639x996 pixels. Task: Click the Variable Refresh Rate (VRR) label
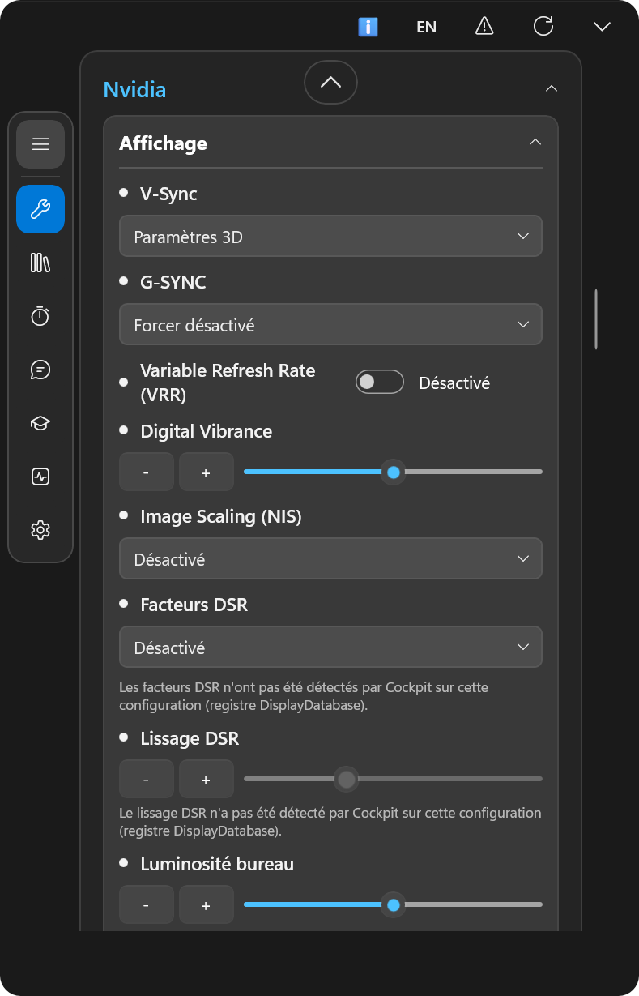click(228, 383)
